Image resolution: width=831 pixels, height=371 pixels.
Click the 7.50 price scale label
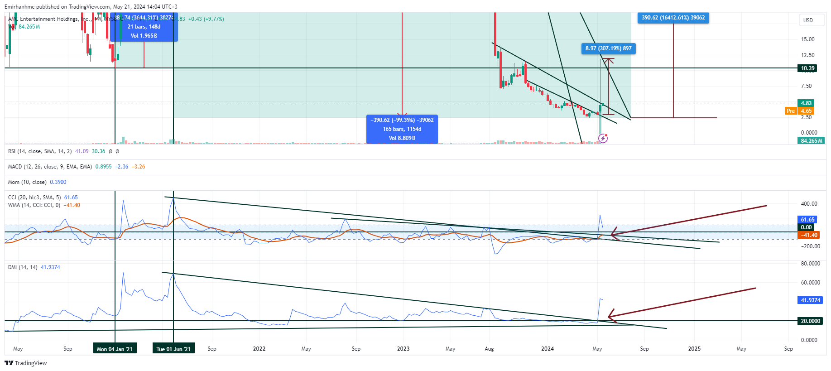point(806,86)
